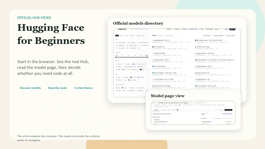Choose the Text-to-Video task tag
The height and width of the screenshot is (149, 265).
(x=121, y=48)
